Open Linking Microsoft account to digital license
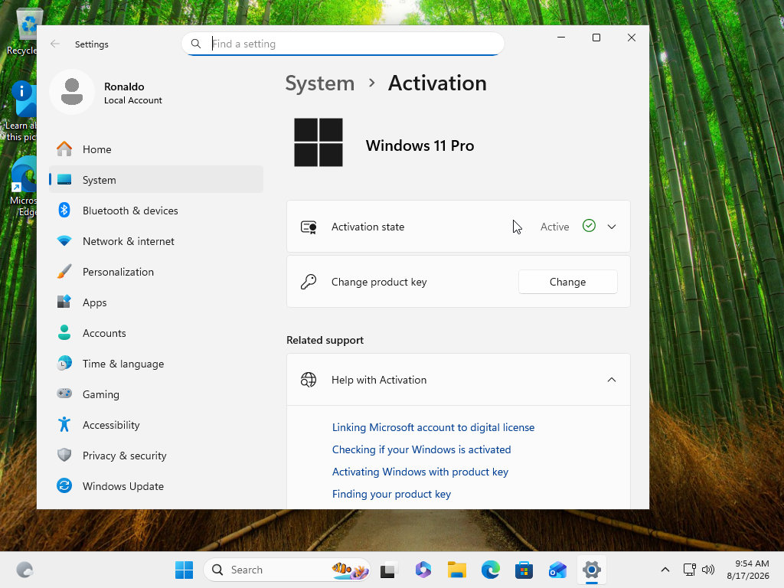This screenshot has width=784, height=588. [x=433, y=427]
